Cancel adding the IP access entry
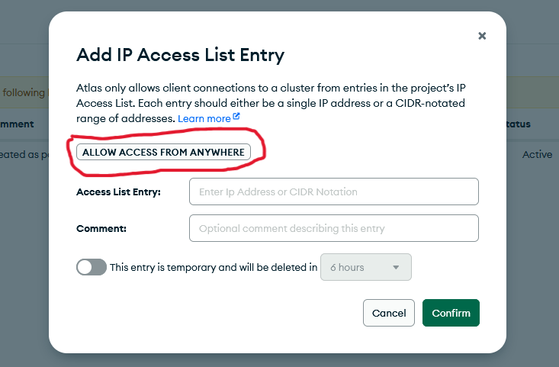The image size is (559, 367). coord(389,313)
